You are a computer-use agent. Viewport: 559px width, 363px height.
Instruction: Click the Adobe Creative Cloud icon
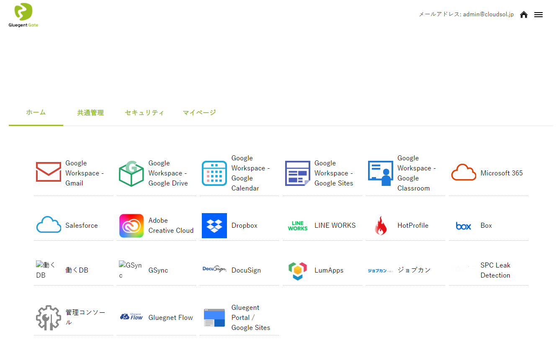coord(131,226)
